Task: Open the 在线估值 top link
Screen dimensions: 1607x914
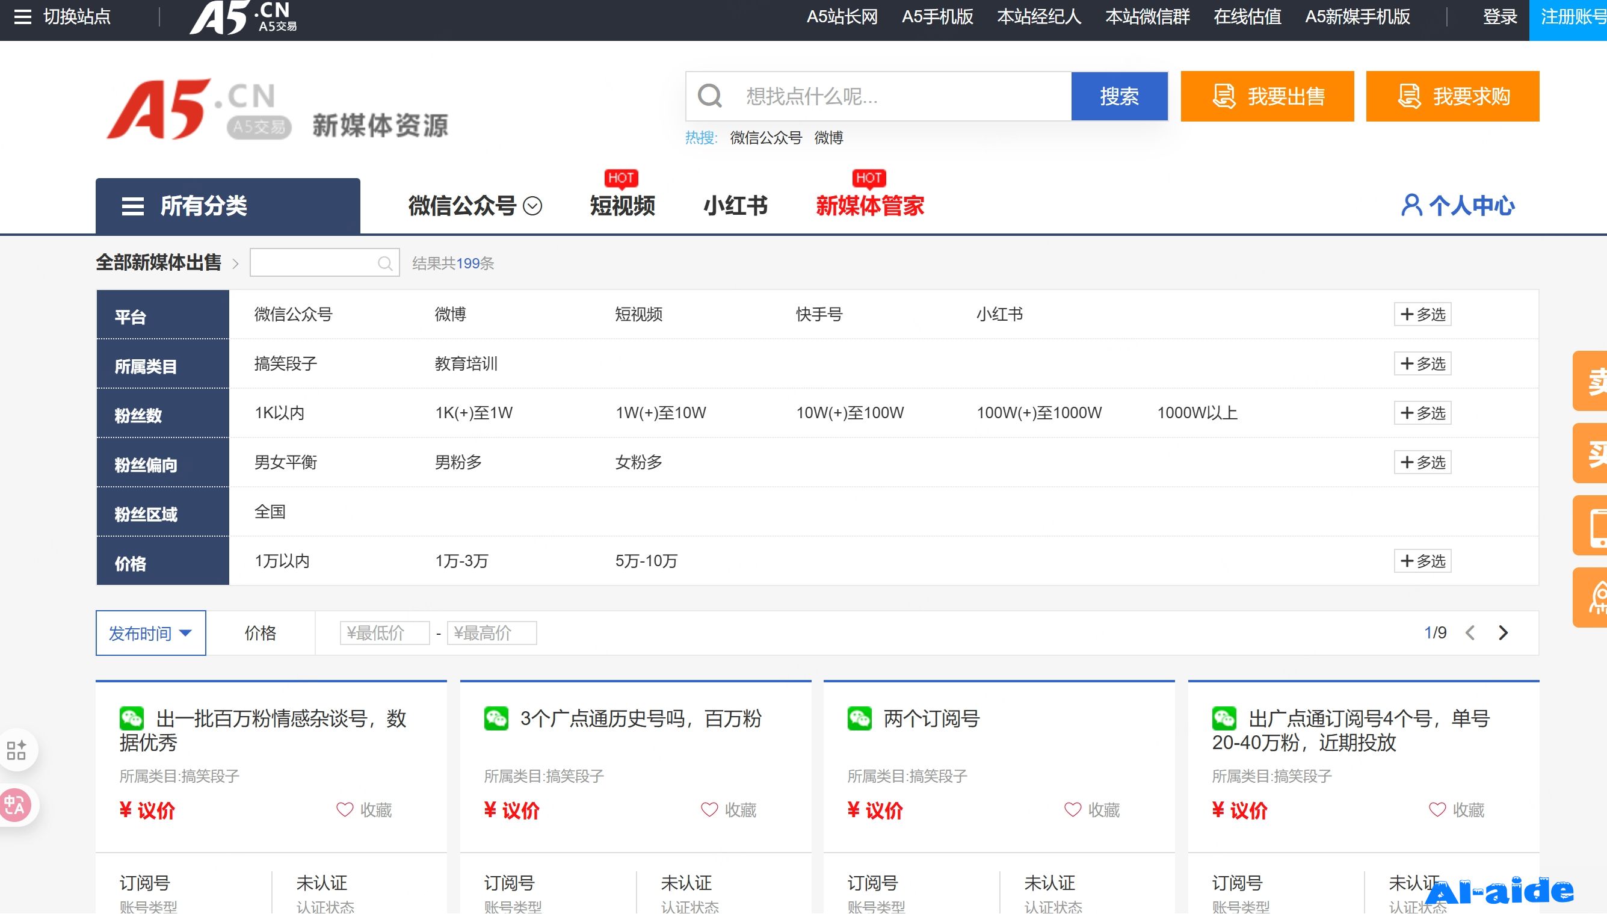Action: coord(1247,17)
